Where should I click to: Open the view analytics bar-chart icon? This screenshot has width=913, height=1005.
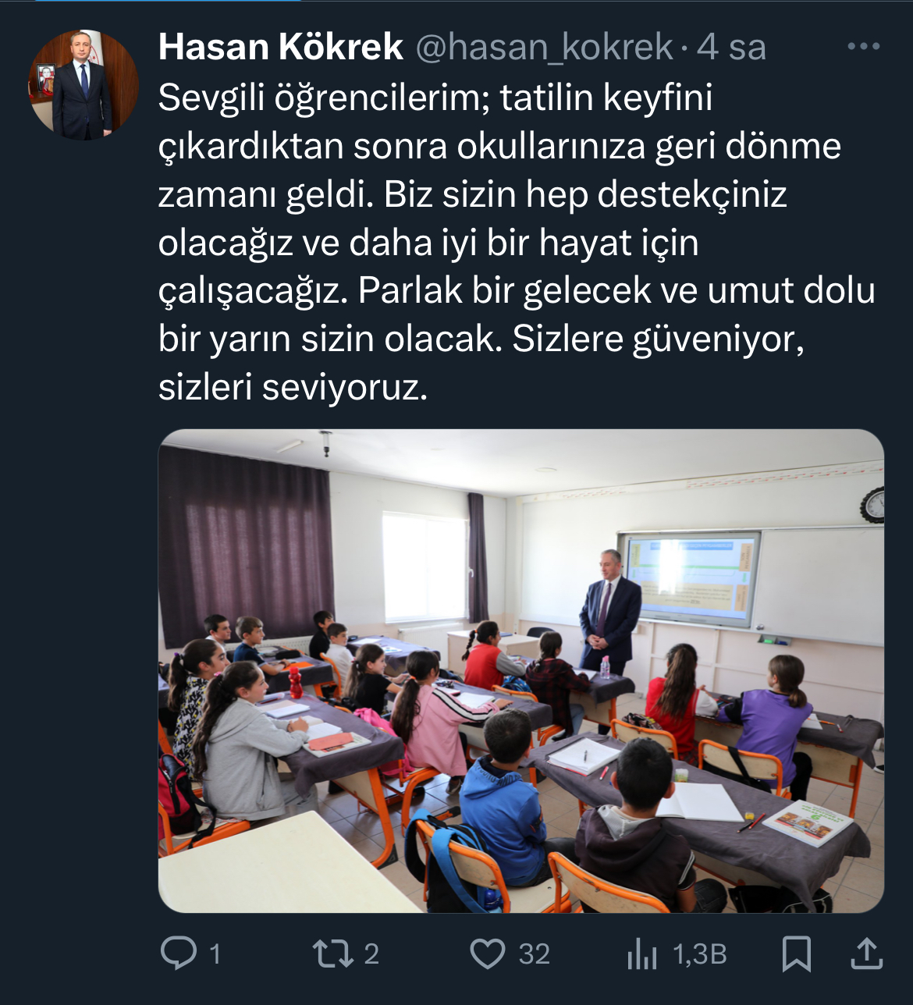point(641,954)
